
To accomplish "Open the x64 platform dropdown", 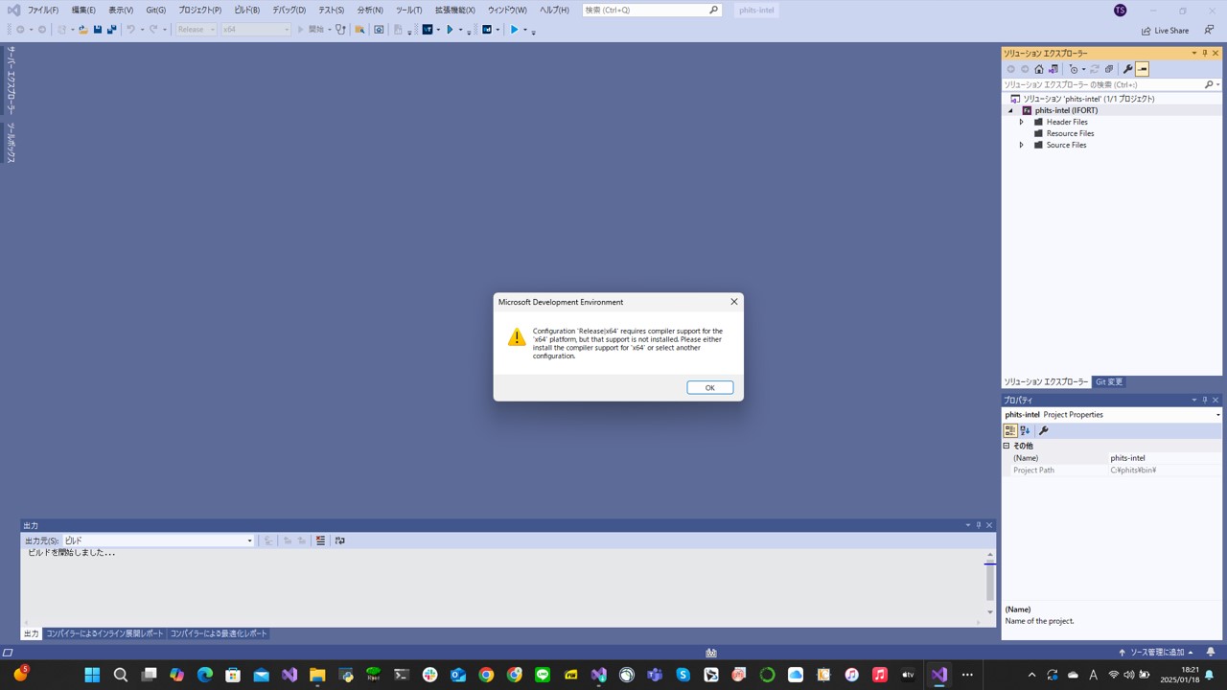I will pyautogui.click(x=256, y=30).
